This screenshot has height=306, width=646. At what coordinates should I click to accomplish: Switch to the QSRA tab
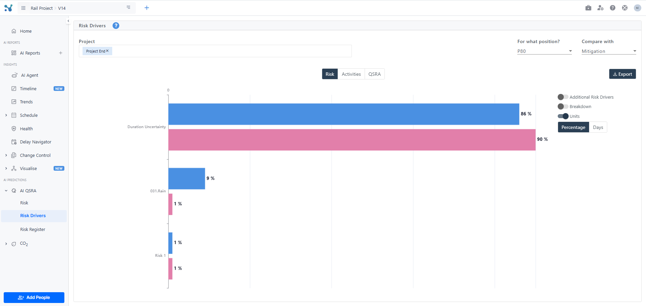[374, 74]
